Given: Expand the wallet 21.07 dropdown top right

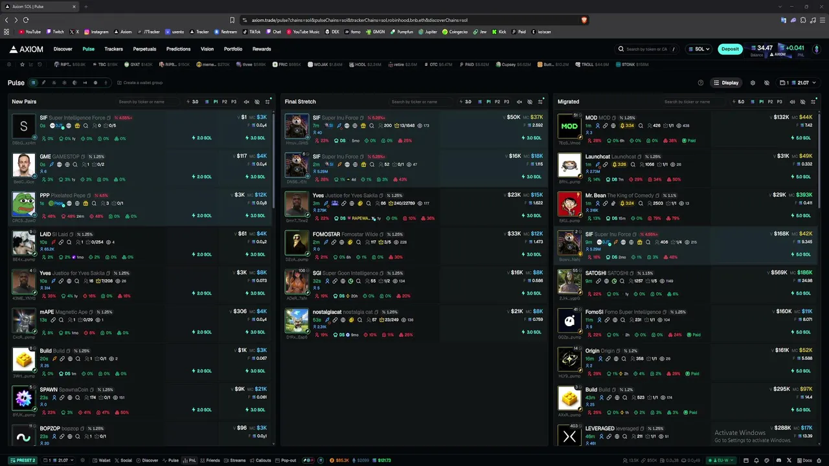Looking at the screenshot, I should [x=798, y=83].
